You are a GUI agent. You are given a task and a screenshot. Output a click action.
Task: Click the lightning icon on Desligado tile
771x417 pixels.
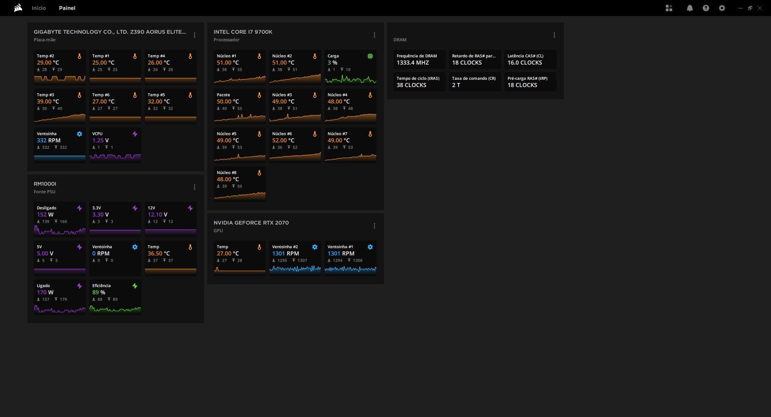[80, 208]
